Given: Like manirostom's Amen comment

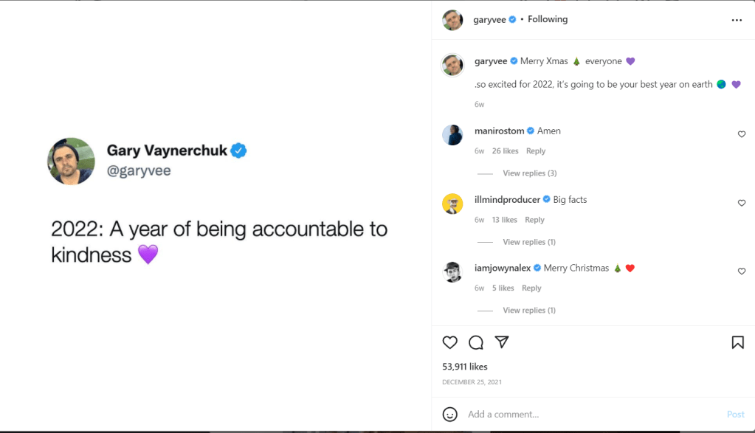Looking at the screenshot, I should point(741,134).
